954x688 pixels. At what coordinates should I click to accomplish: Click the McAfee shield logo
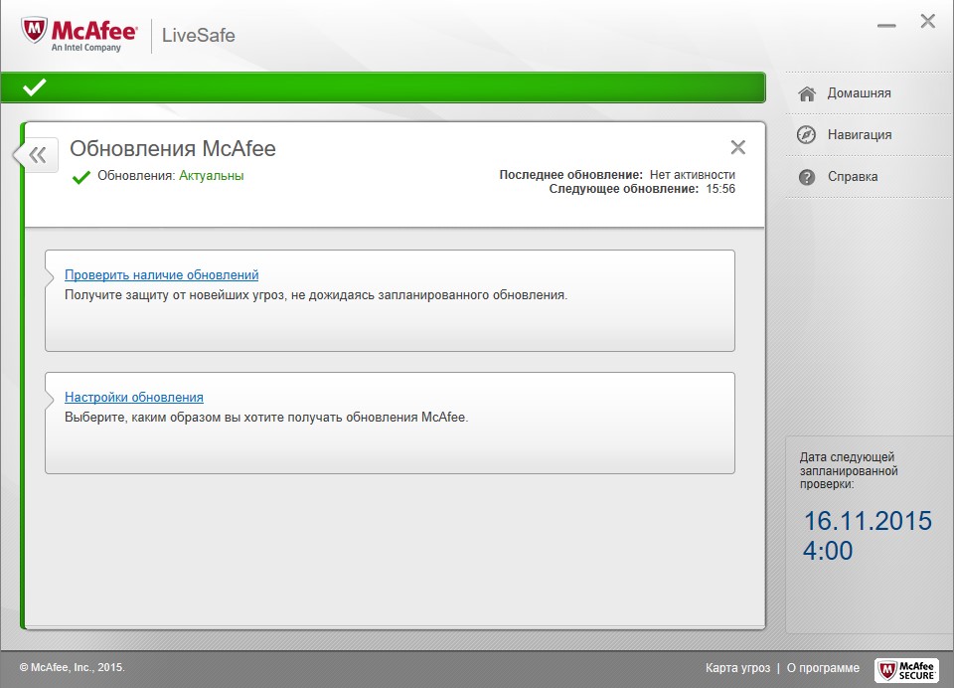click(34, 31)
